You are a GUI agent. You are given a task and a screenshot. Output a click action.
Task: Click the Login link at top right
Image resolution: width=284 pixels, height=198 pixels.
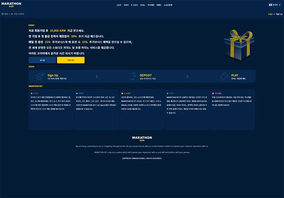270,14
